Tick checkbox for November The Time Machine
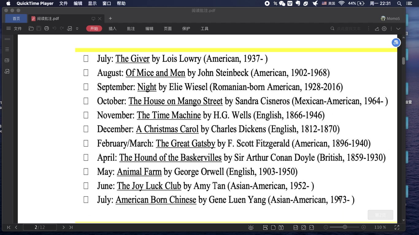 pos(86,115)
